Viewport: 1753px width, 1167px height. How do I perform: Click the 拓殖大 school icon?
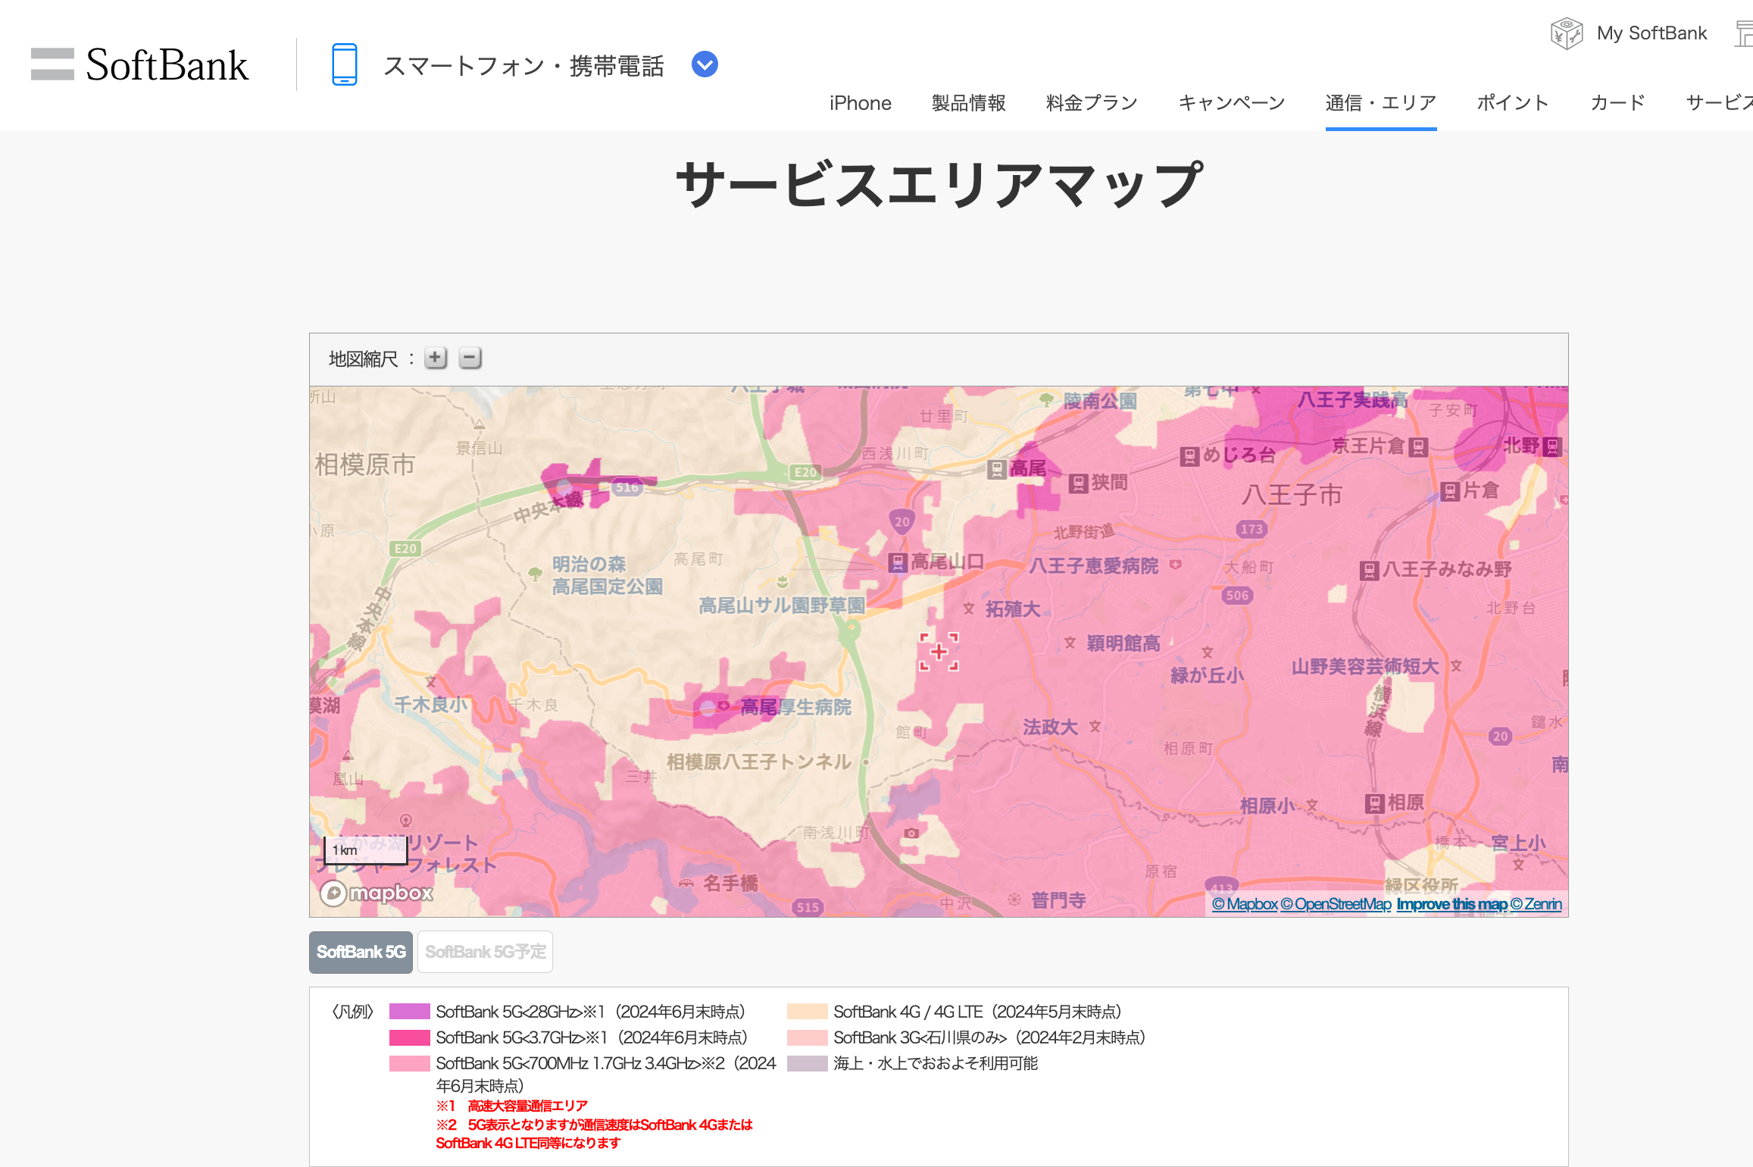point(969,609)
